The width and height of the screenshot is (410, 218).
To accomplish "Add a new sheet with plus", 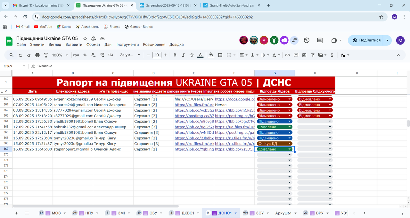I will click(16, 213).
